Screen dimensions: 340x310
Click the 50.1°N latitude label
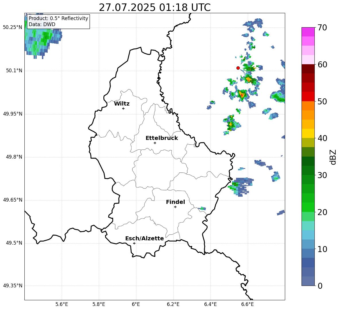click(14, 71)
